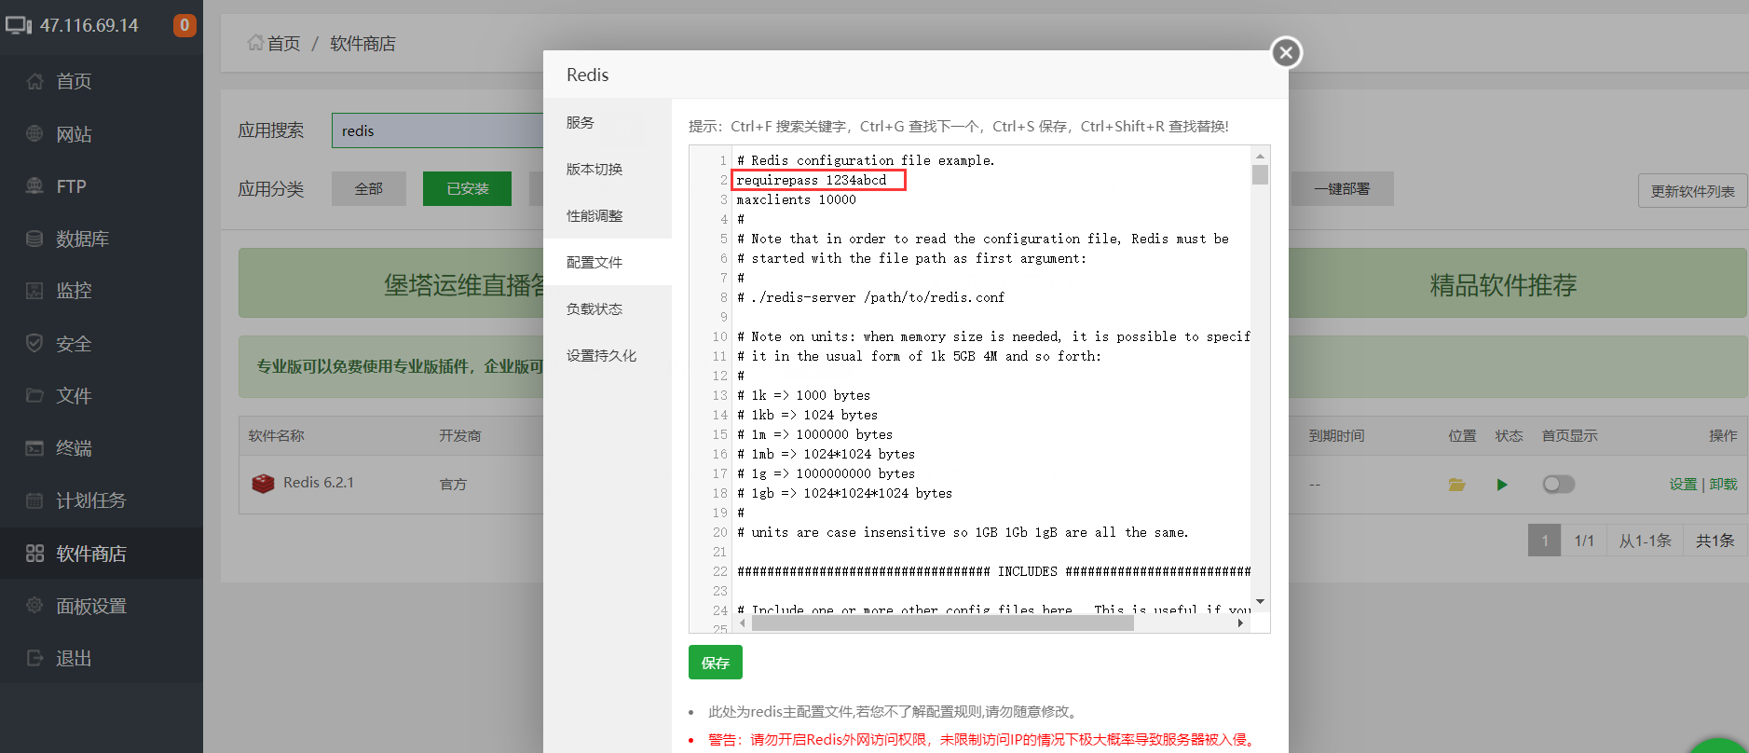Click the 软件名称 column header
The height and width of the screenshot is (753, 1749).
click(276, 436)
